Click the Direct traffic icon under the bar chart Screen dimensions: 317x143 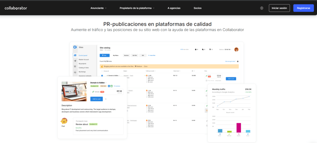point(220,134)
